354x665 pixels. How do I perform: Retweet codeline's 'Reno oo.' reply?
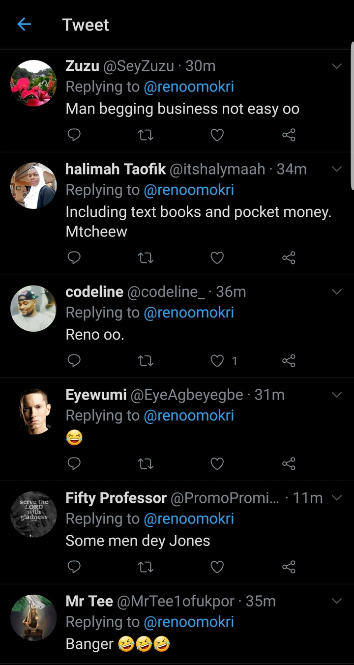[x=146, y=361]
